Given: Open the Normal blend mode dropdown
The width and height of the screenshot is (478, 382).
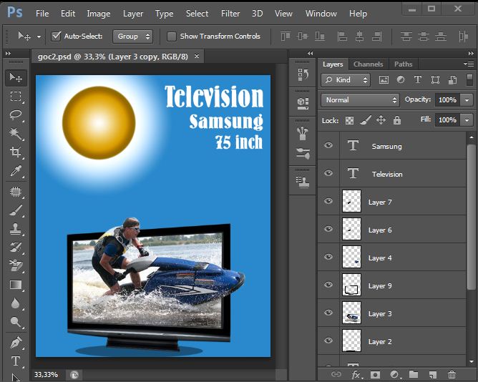Looking at the screenshot, I should 360,100.
